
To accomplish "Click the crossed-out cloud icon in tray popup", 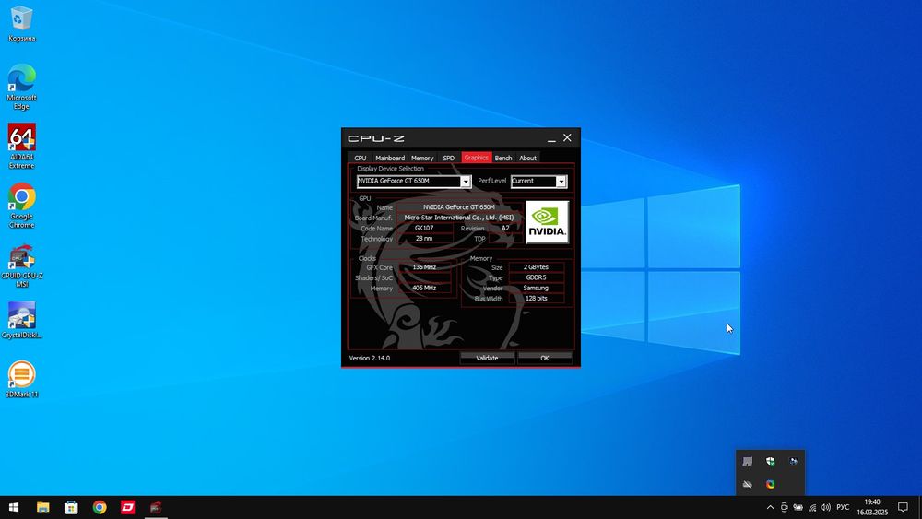I will [x=748, y=484].
